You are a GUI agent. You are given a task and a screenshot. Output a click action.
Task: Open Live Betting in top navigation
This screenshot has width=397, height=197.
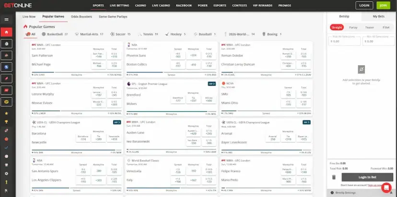pos(119,6)
